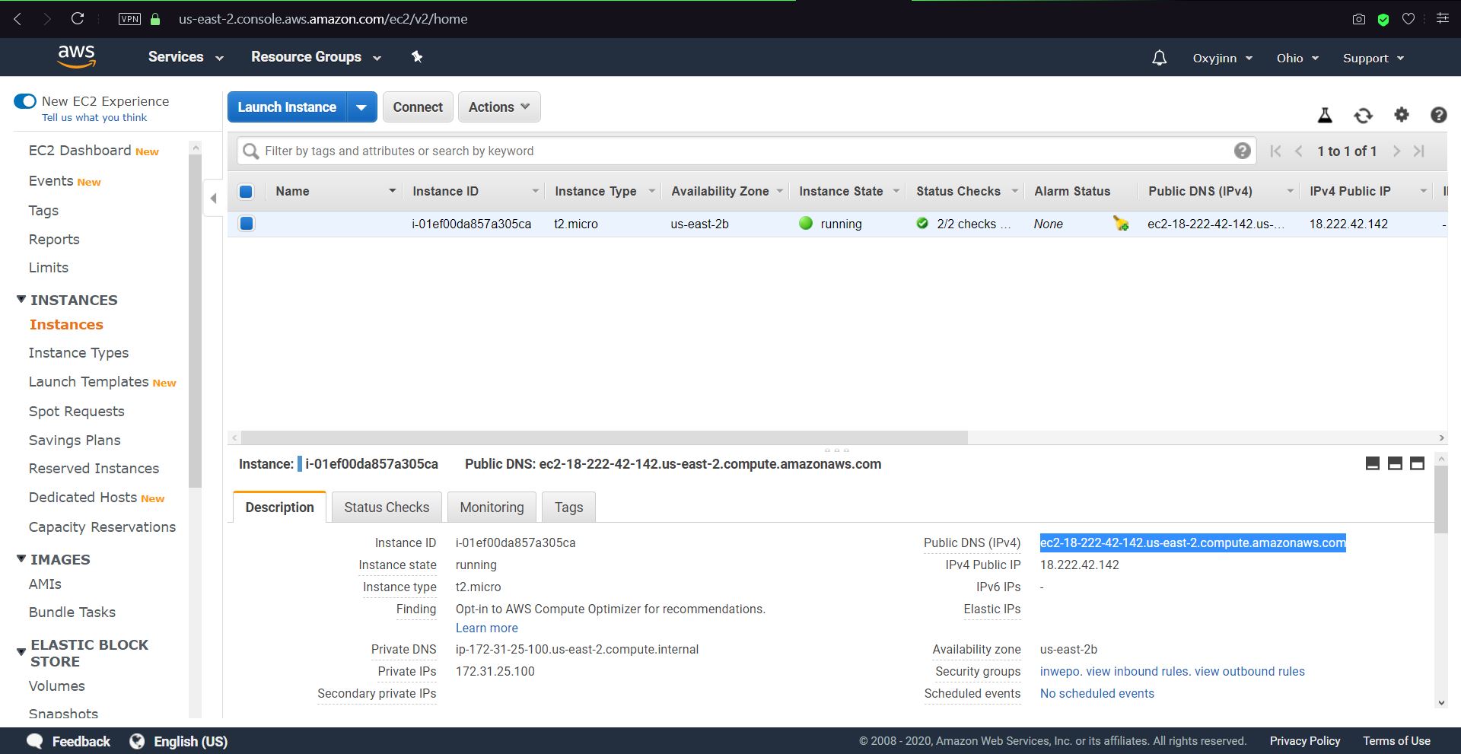Maximize the details pane using the layout icon
This screenshot has height=754, width=1461.
1417,463
